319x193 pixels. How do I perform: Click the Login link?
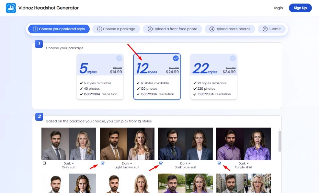click(278, 8)
